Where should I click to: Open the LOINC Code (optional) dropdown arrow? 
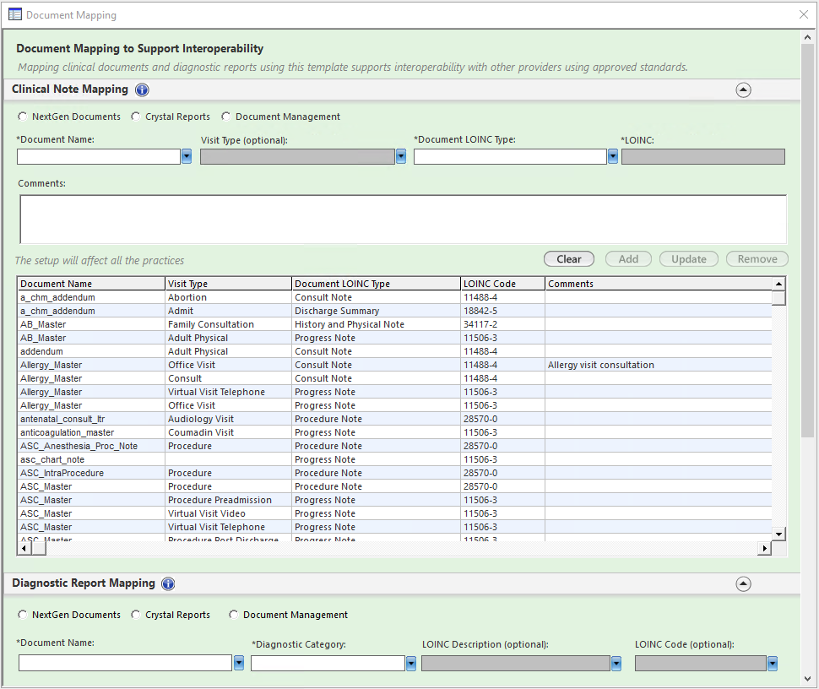(773, 663)
